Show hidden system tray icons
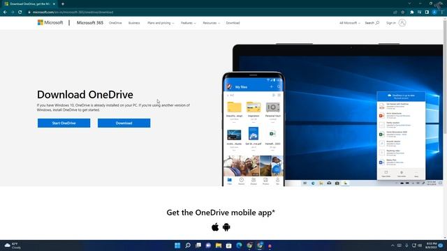 (393, 245)
